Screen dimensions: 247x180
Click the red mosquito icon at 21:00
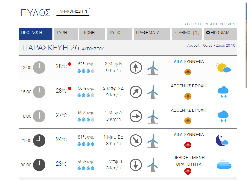point(188,145)
